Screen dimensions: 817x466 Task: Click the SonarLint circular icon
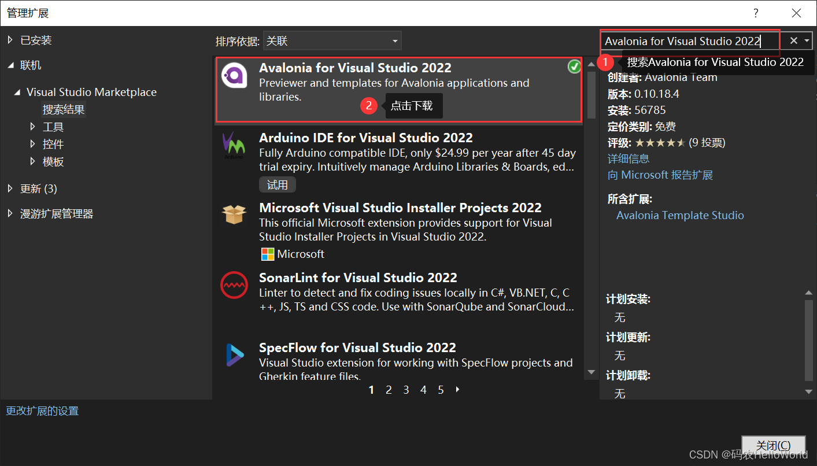pyautogui.click(x=234, y=285)
